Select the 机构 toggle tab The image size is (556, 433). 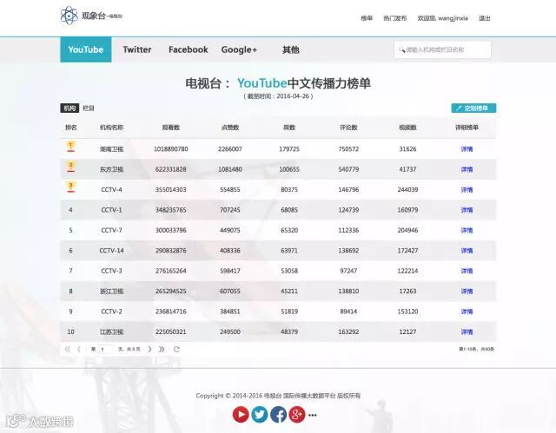pyautogui.click(x=69, y=108)
